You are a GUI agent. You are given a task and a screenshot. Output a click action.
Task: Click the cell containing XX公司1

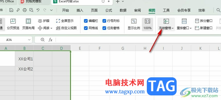tap(24, 59)
